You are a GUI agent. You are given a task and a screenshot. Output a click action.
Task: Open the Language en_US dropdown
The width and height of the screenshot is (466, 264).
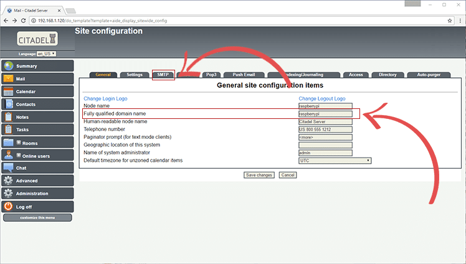[x=46, y=54]
